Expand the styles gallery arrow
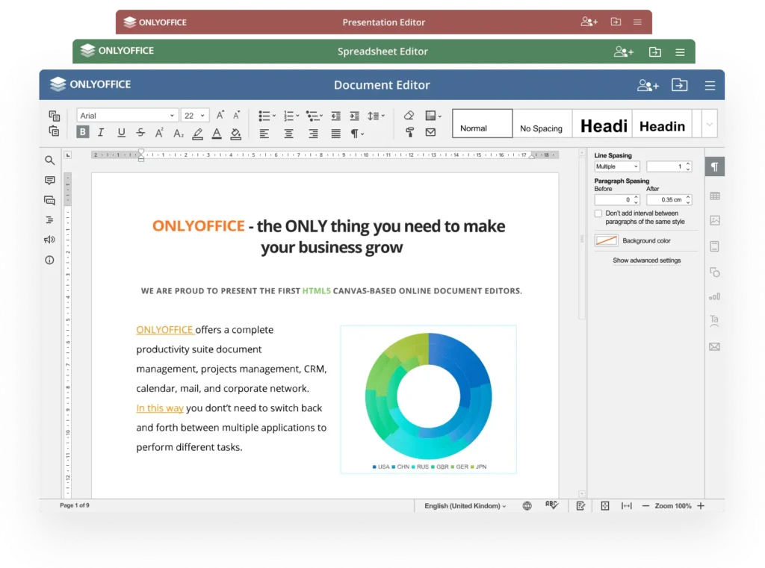The image size is (765, 568). [x=710, y=124]
